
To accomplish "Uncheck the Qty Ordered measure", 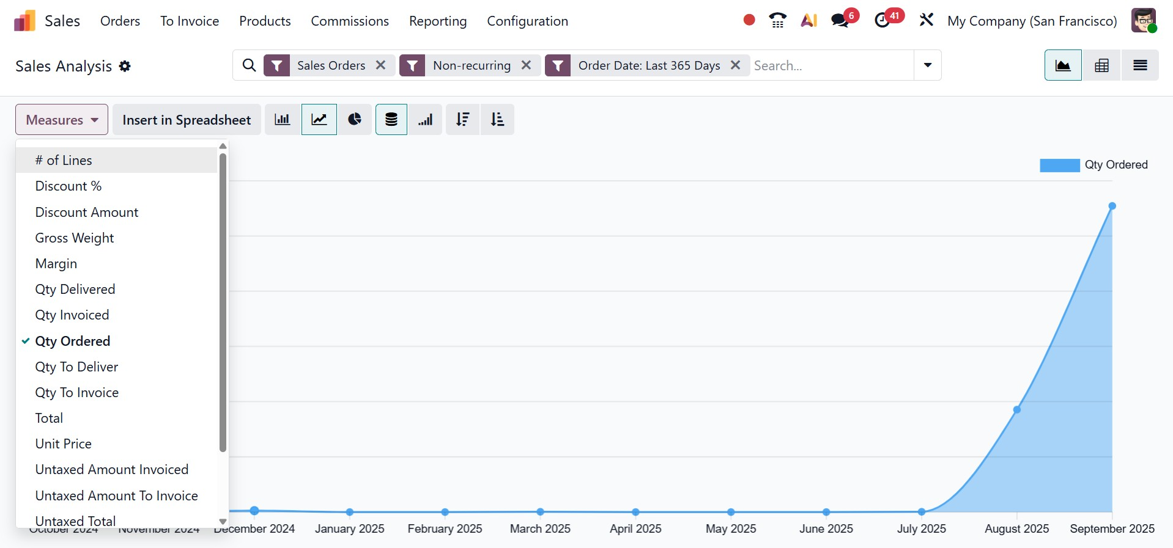I will (x=116, y=341).
